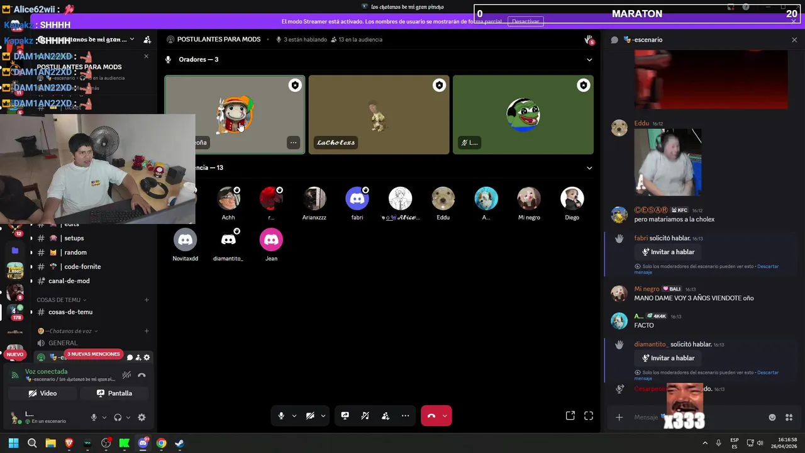Select the LaCholexs speaker tile
Screen dimensions: 805x453
tap(379, 115)
